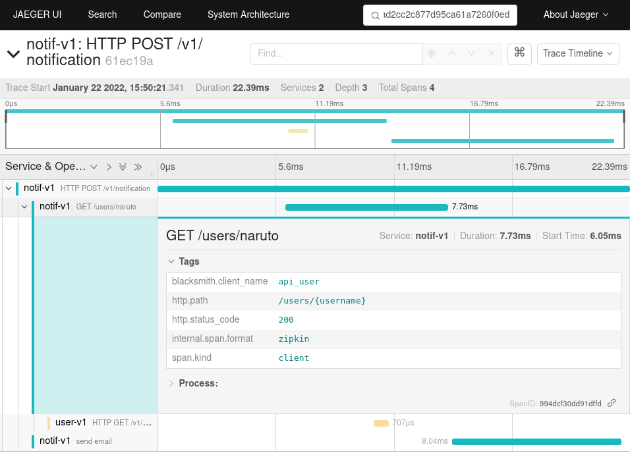Open the Search page
The image size is (630, 455).
pyautogui.click(x=102, y=15)
